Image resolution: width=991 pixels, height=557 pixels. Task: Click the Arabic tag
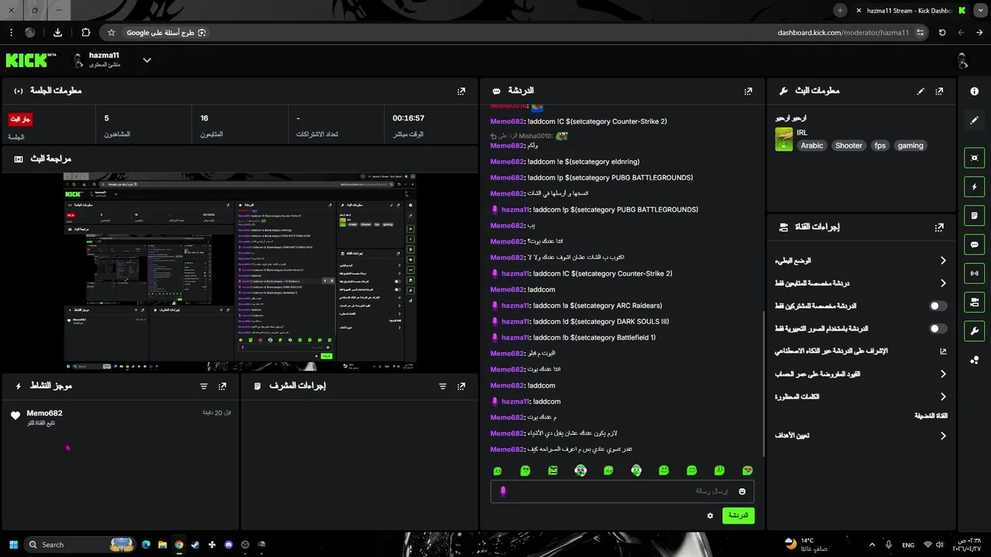point(812,145)
